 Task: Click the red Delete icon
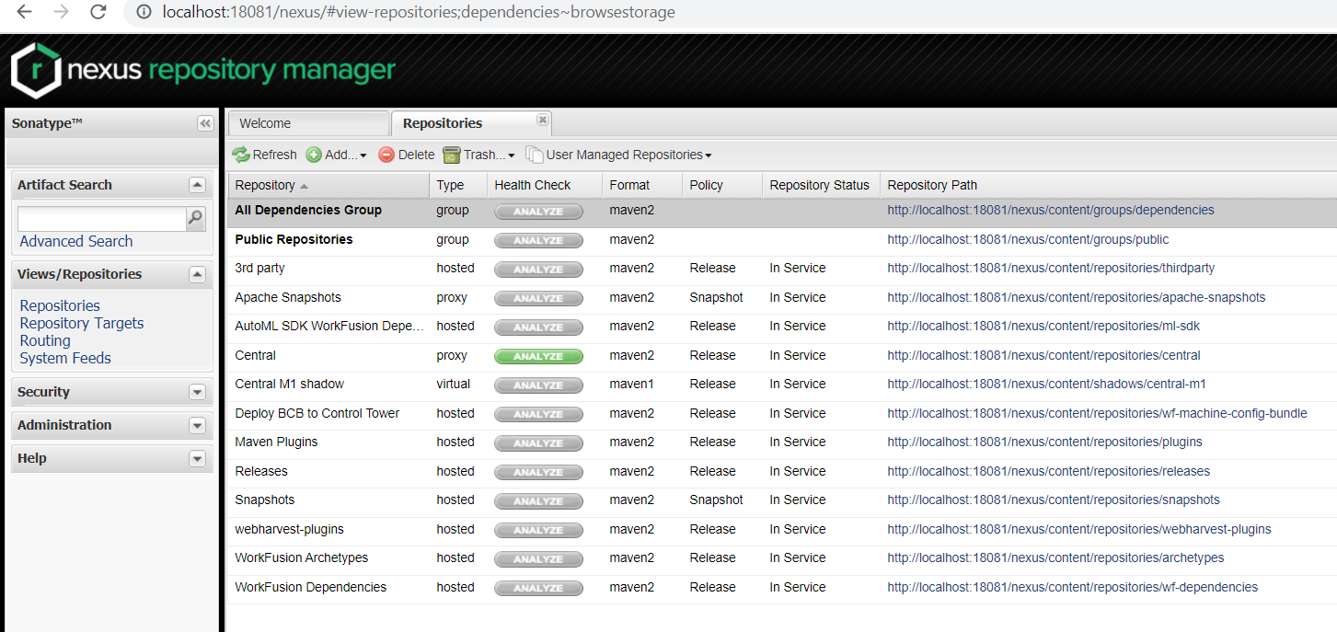point(386,155)
